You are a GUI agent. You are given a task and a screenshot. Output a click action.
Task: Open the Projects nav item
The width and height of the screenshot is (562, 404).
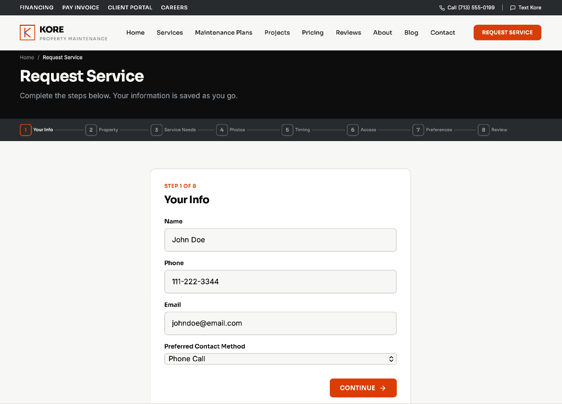[x=277, y=32]
